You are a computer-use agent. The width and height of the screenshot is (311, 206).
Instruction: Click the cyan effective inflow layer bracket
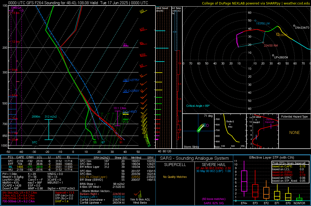tap(49, 129)
